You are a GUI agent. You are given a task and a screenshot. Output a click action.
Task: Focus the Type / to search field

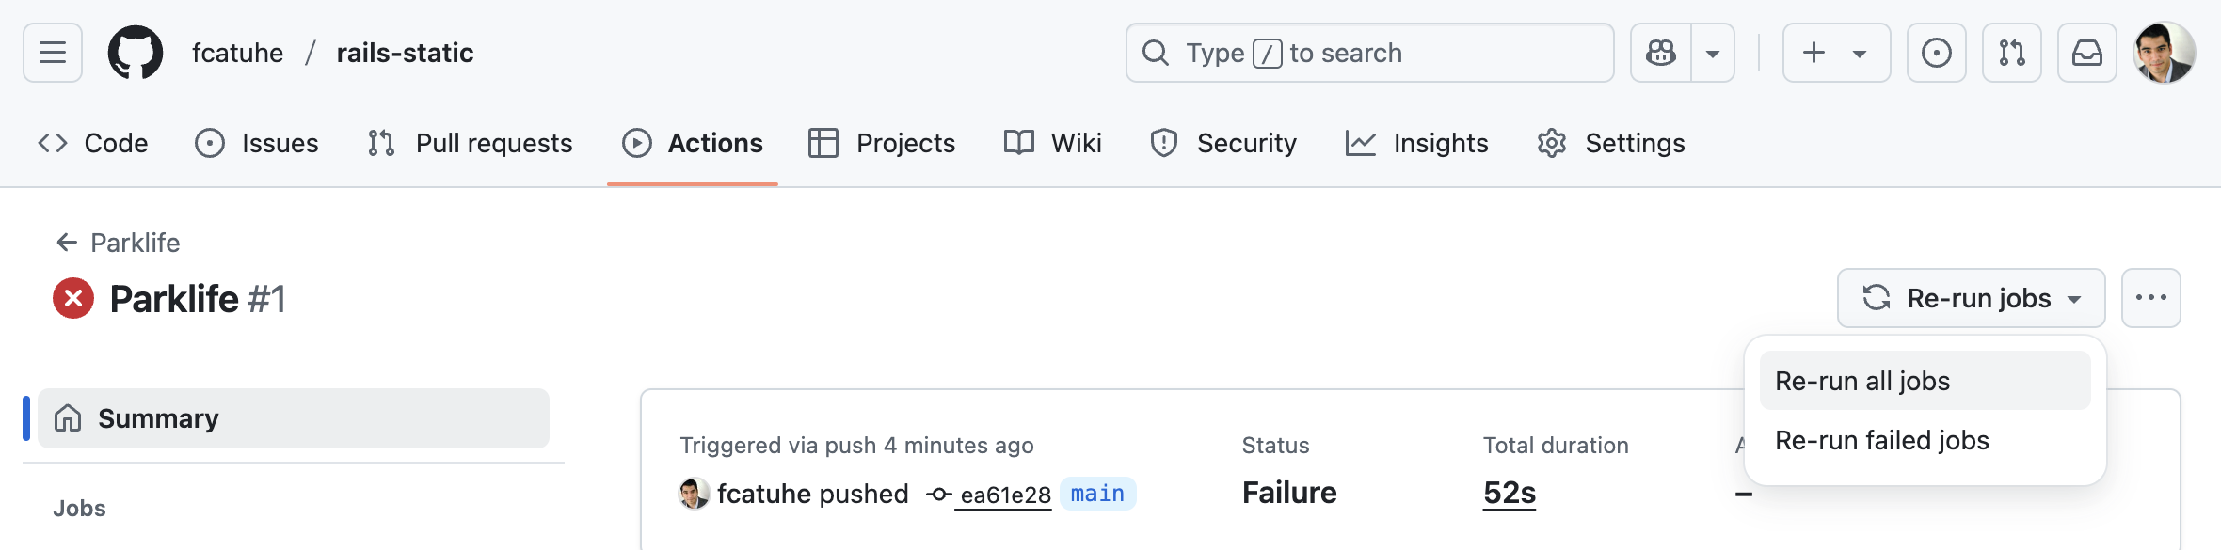(1370, 53)
